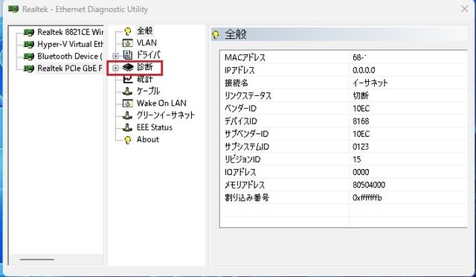
Task: Click the ドライバ driver icon
Action: (x=128, y=55)
